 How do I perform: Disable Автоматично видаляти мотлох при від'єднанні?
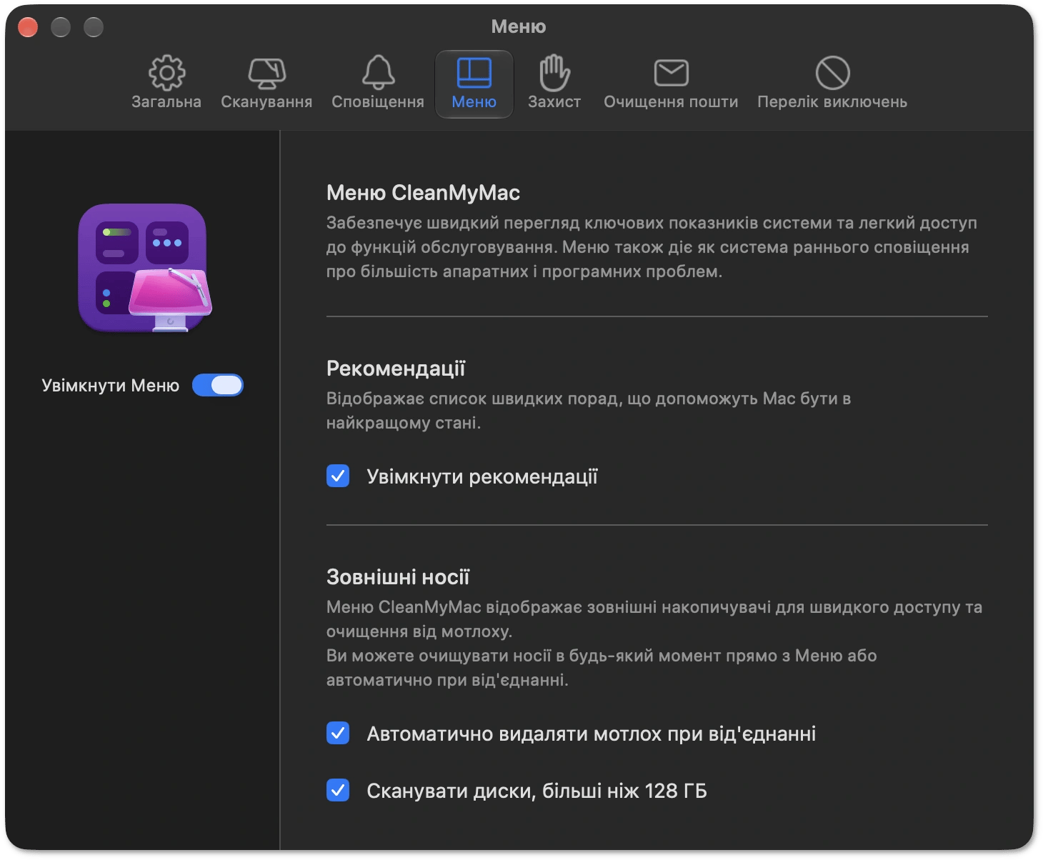pyautogui.click(x=338, y=733)
